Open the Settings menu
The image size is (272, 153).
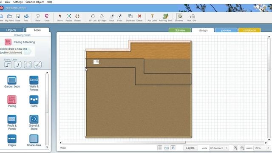(18, 2)
